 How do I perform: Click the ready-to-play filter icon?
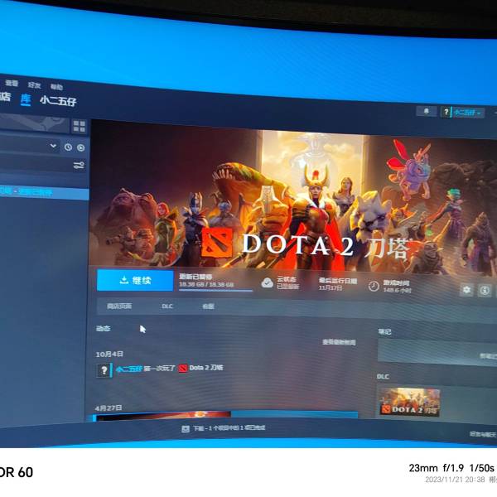pos(80,147)
